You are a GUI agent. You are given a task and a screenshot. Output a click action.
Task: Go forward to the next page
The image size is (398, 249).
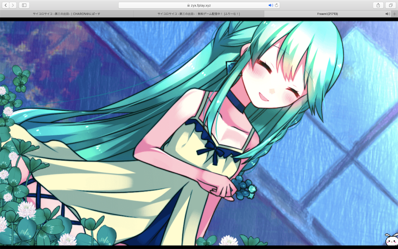pos(13,5)
